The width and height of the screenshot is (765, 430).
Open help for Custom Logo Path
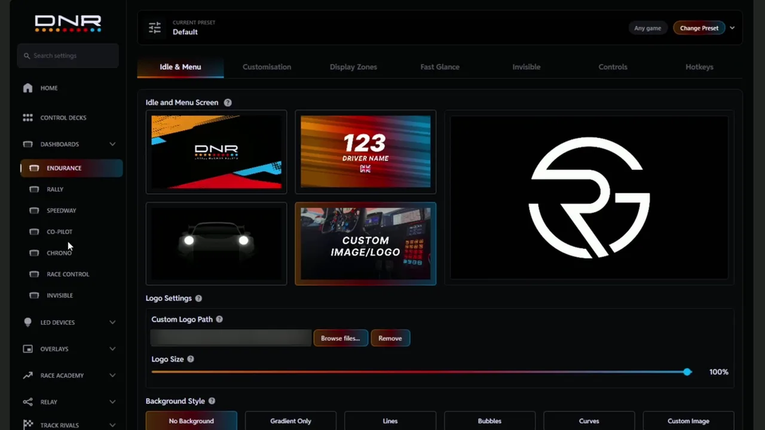[x=219, y=320]
